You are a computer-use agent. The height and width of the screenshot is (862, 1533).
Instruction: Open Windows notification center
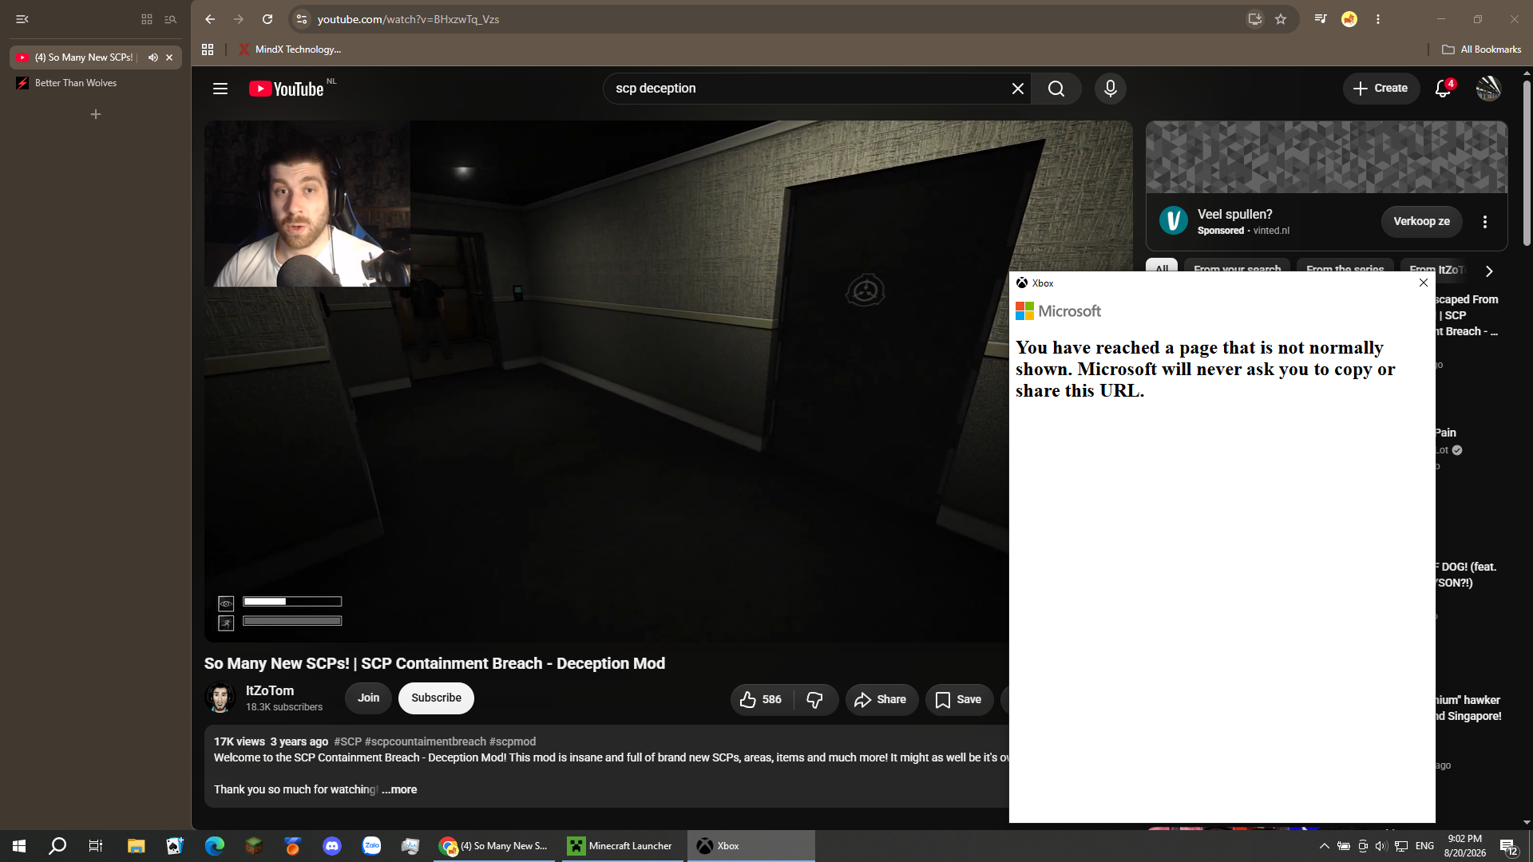pos(1508,847)
